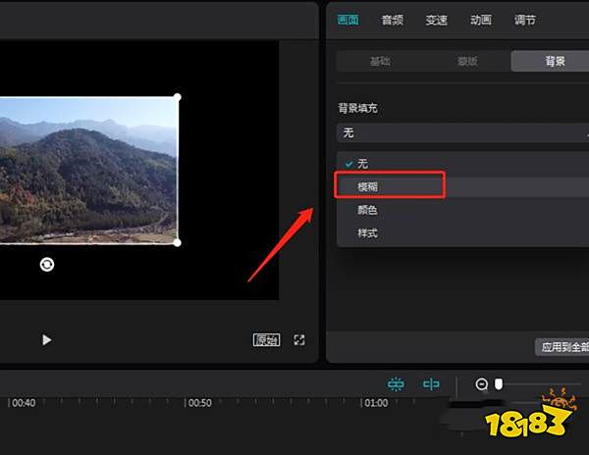Select the checked 无 option in list
This screenshot has width=589, height=455.
(x=363, y=163)
